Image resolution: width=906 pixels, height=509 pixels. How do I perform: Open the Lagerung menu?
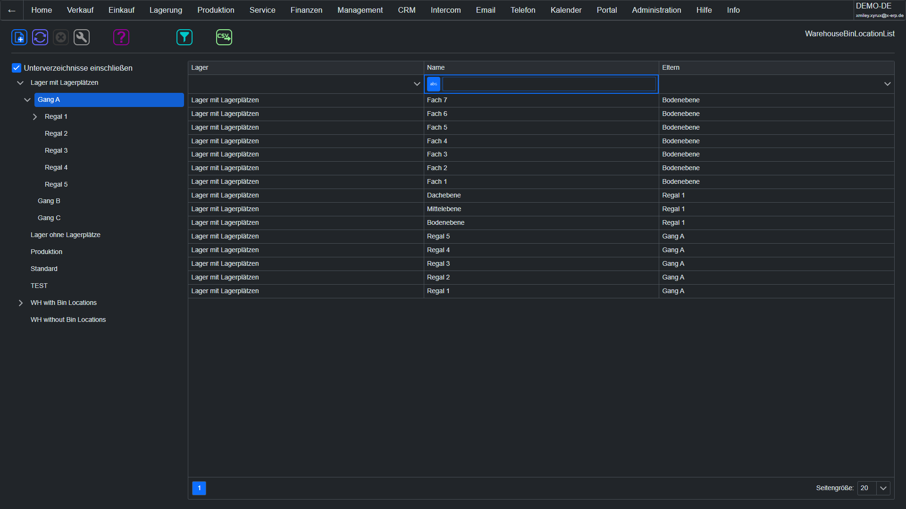[166, 10]
